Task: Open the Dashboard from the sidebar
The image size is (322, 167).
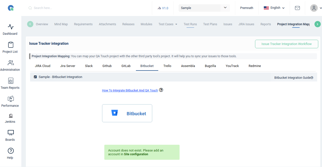Action: pos(10,29)
